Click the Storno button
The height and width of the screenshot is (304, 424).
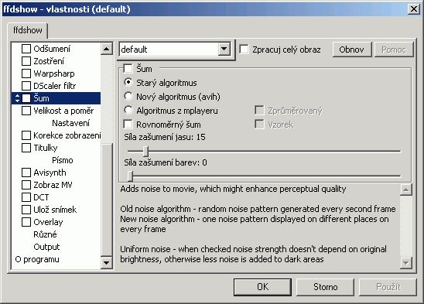(325, 287)
